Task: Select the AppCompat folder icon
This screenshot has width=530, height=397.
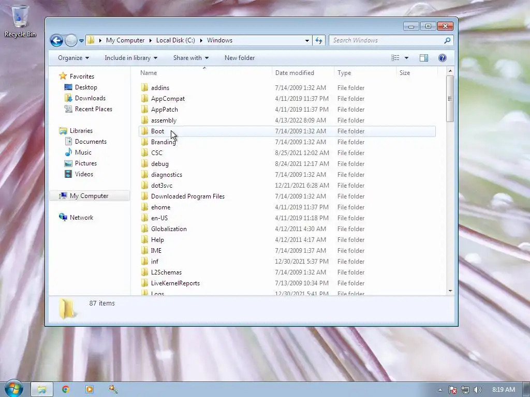Action: coord(145,99)
